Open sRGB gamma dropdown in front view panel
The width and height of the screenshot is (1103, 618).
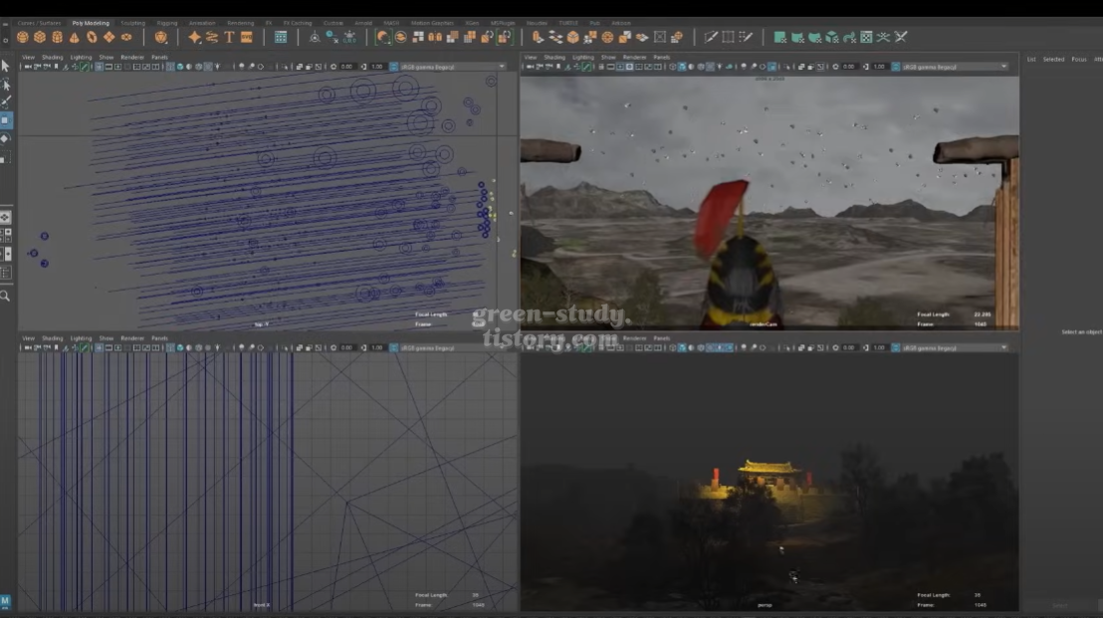[452, 348]
